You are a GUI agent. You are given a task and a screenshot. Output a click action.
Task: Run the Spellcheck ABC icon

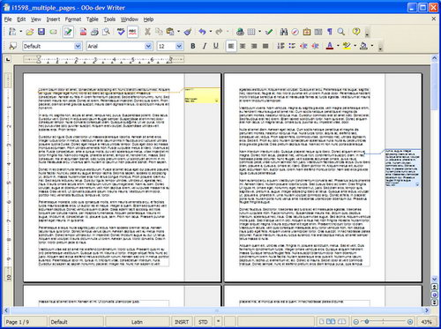(x=121, y=32)
